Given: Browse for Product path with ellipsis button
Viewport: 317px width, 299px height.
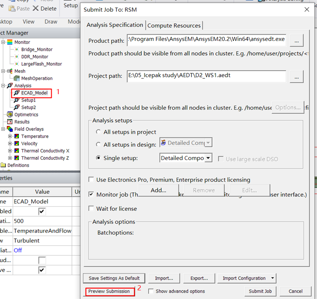Looking at the screenshot, I should coord(296,40).
